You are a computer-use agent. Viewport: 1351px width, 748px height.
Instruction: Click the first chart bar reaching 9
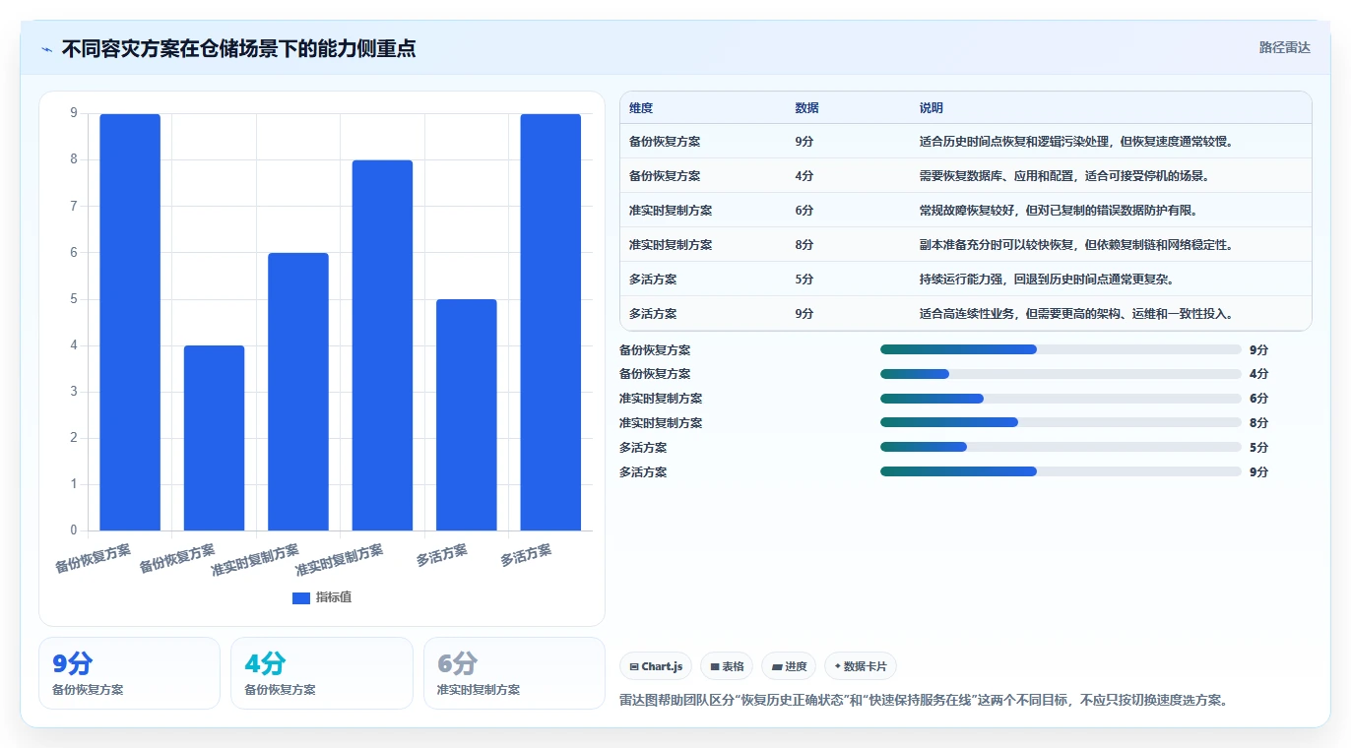pos(130,322)
